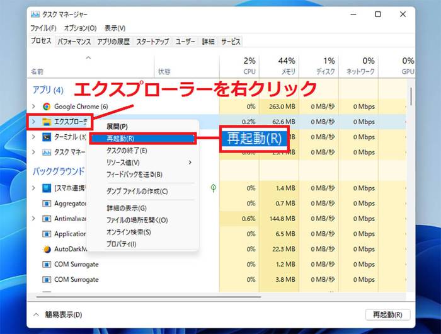
Task: Click the first COM Surrogate icon
Action: [47, 265]
